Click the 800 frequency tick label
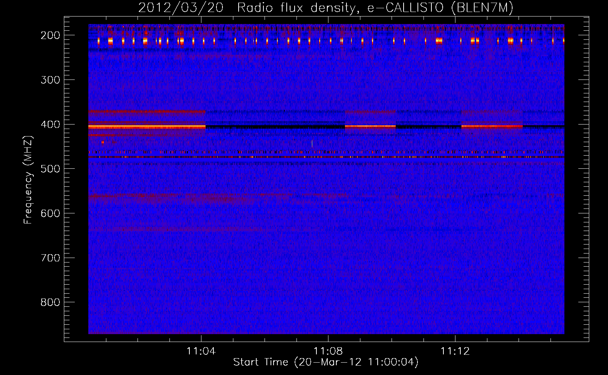 [50, 302]
